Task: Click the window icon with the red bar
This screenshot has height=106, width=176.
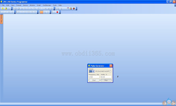Action: click(x=68, y=9)
